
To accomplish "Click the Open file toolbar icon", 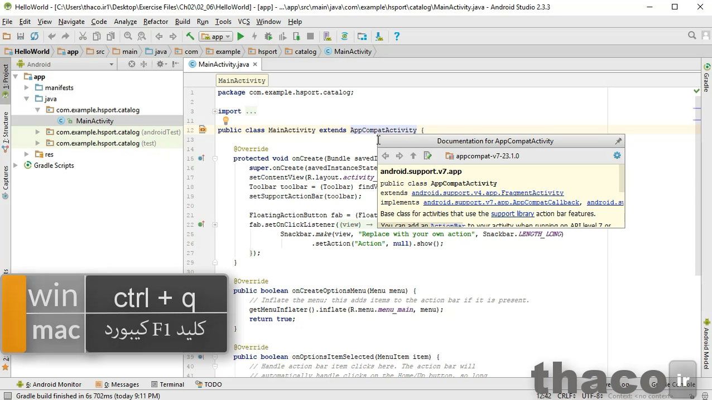I will click(7, 36).
